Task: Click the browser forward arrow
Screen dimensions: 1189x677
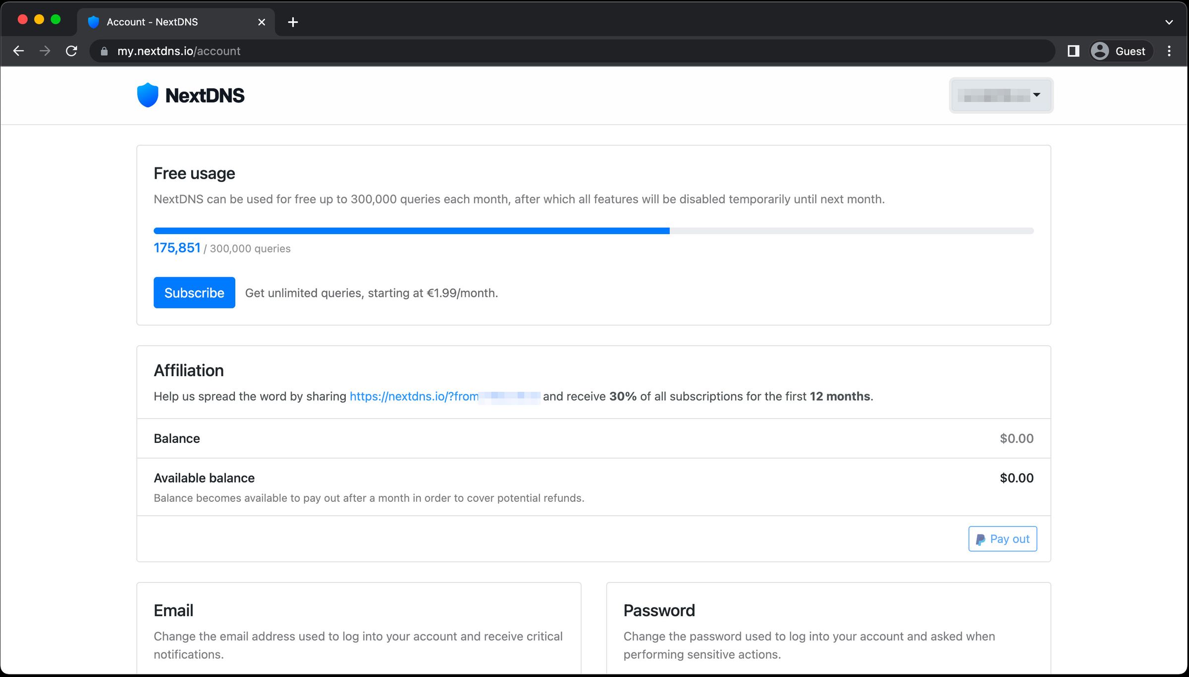Action: (x=45, y=51)
